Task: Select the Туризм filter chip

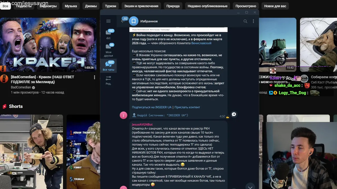Action: [x=111, y=6]
